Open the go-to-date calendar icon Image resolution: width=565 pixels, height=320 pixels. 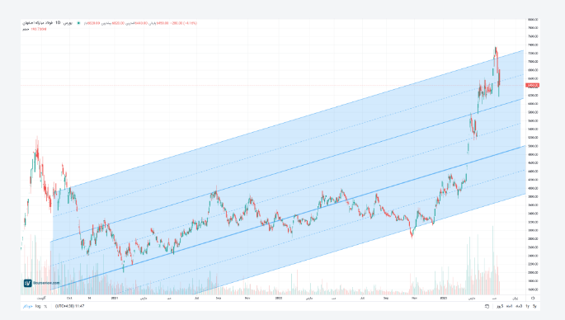(x=487, y=306)
